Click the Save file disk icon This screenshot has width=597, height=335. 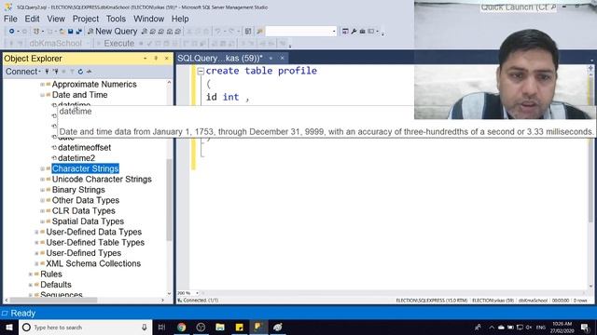point(71,31)
